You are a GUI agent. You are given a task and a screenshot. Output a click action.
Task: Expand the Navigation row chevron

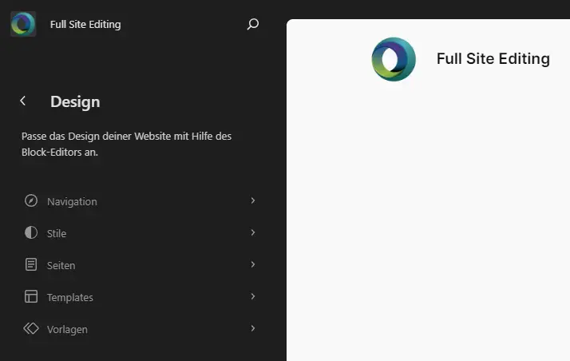click(253, 200)
